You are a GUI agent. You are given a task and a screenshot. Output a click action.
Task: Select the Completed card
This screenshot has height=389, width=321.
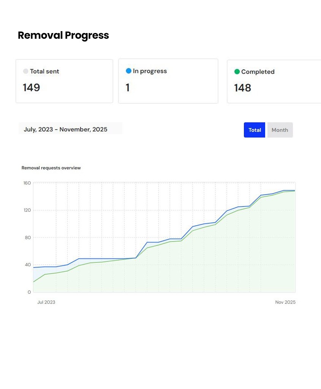pyautogui.click(x=274, y=81)
